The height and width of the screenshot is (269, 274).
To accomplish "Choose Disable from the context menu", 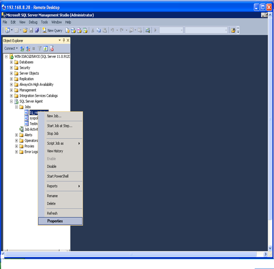I will point(60,166).
